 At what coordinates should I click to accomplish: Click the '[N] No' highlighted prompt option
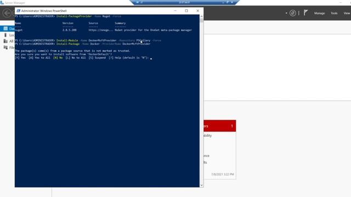pyautogui.click(x=58, y=57)
